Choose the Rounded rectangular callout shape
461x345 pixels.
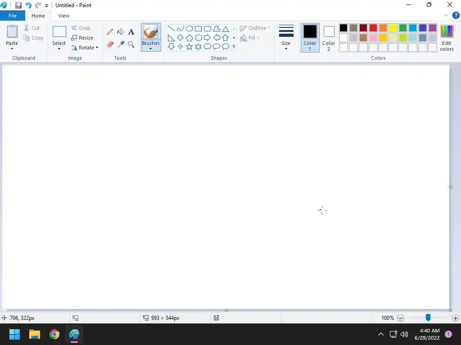pos(207,46)
